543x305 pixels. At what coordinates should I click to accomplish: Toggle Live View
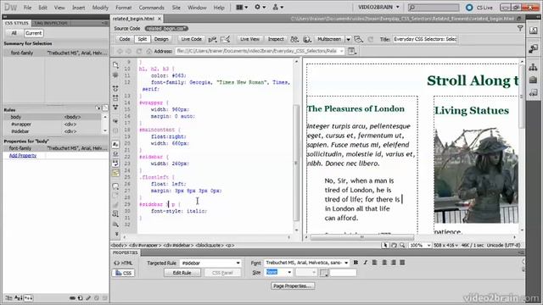[x=249, y=39]
